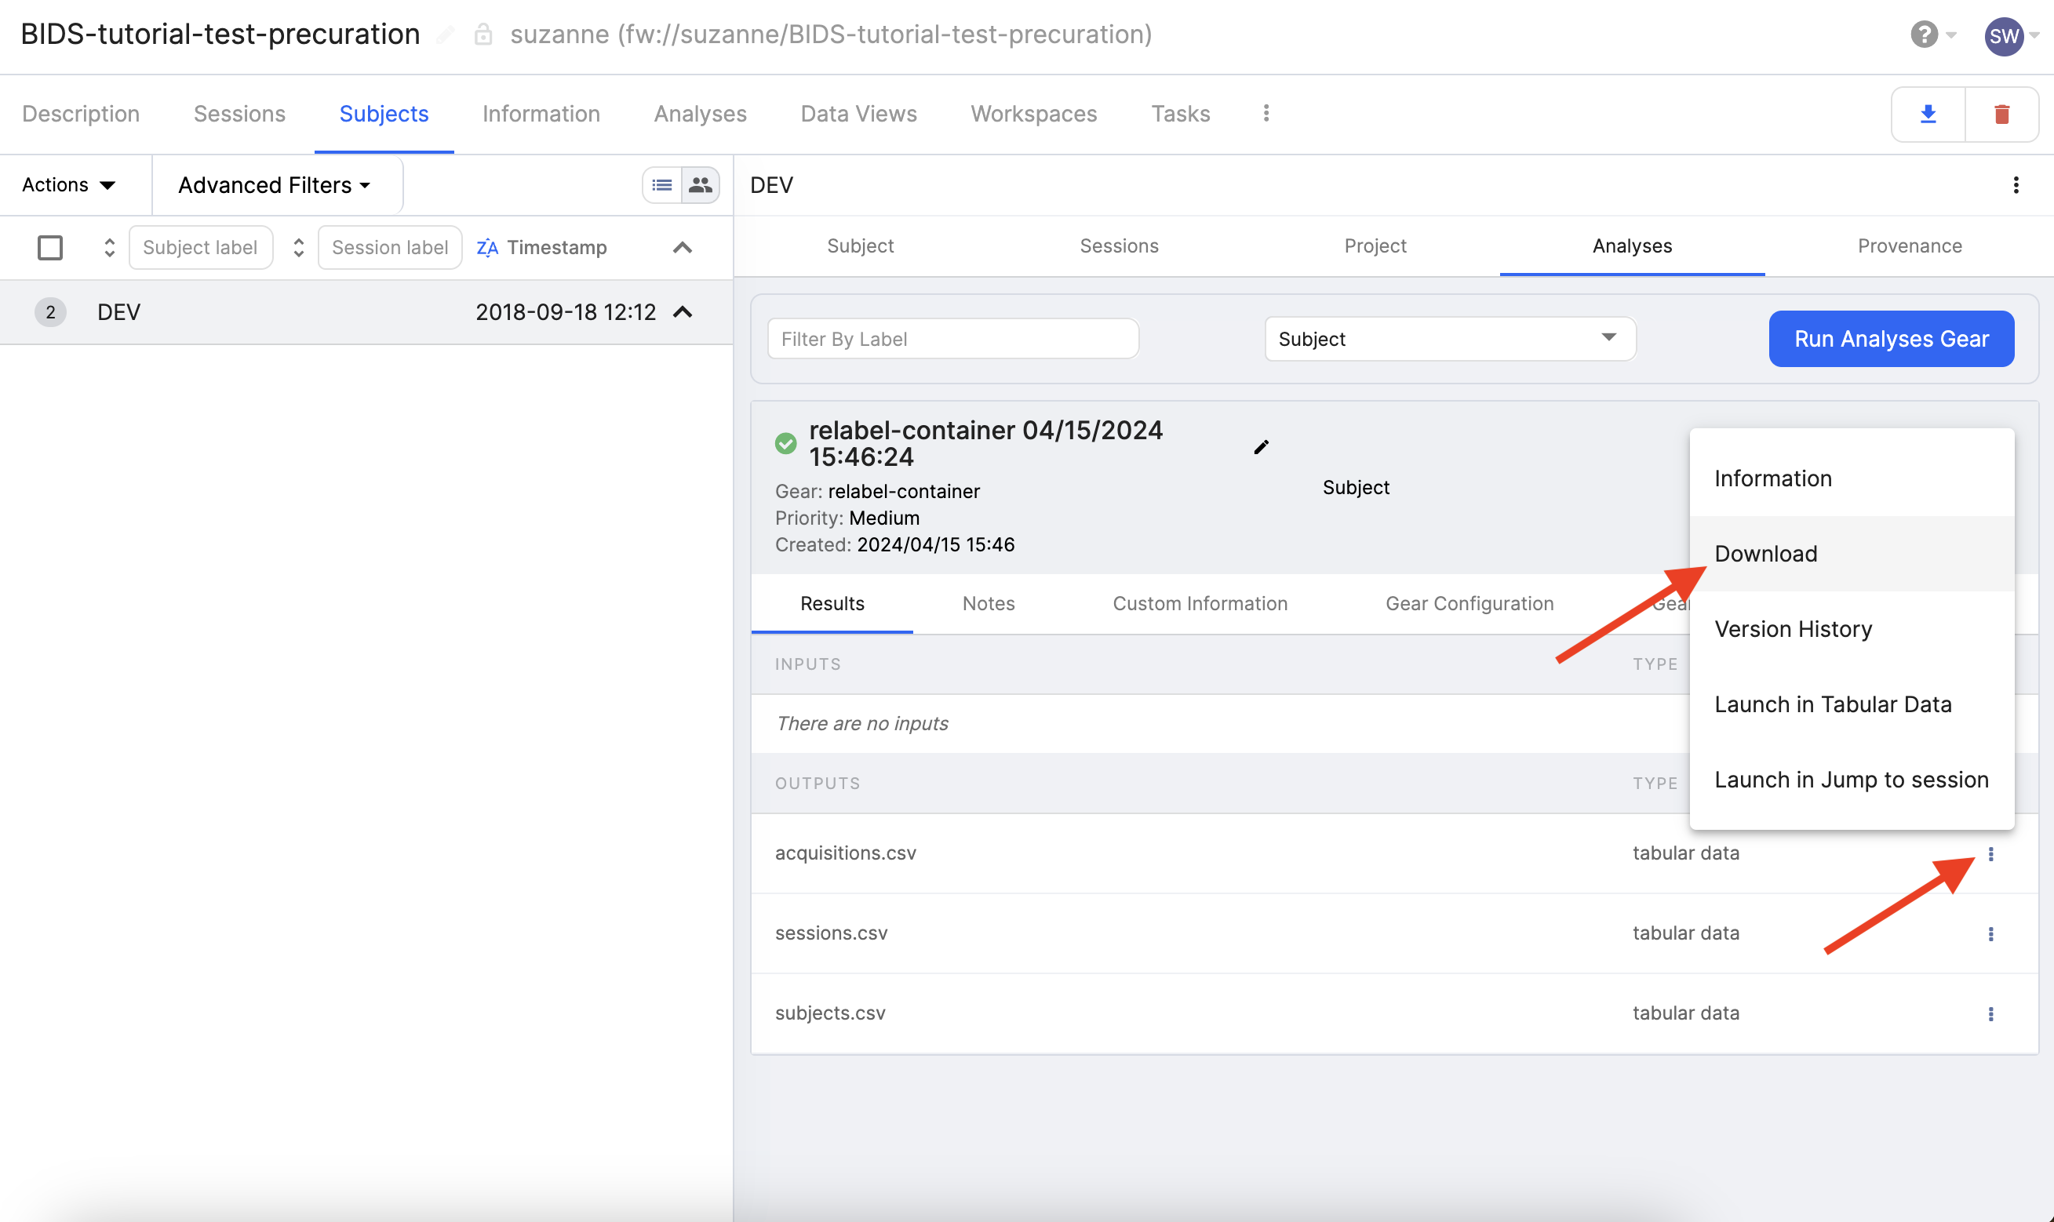2054x1222 pixels.
Task: Tick the select-all subjects checkbox
Action: pos(50,247)
